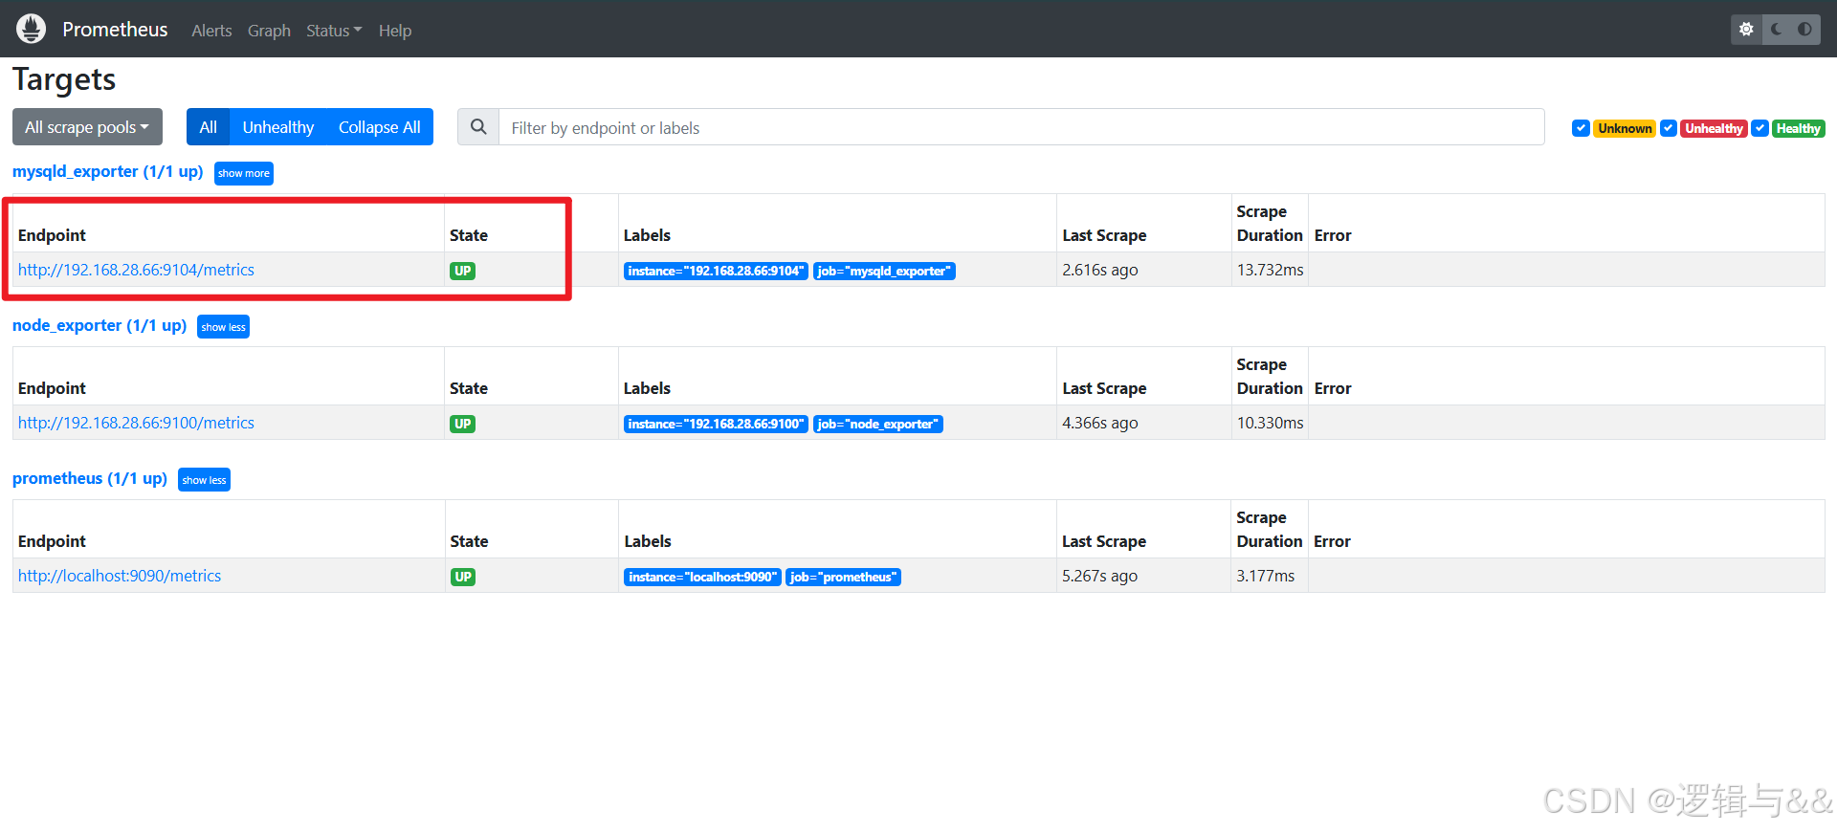
Task: Click UP state badge for node_exporter
Action: point(463,424)
